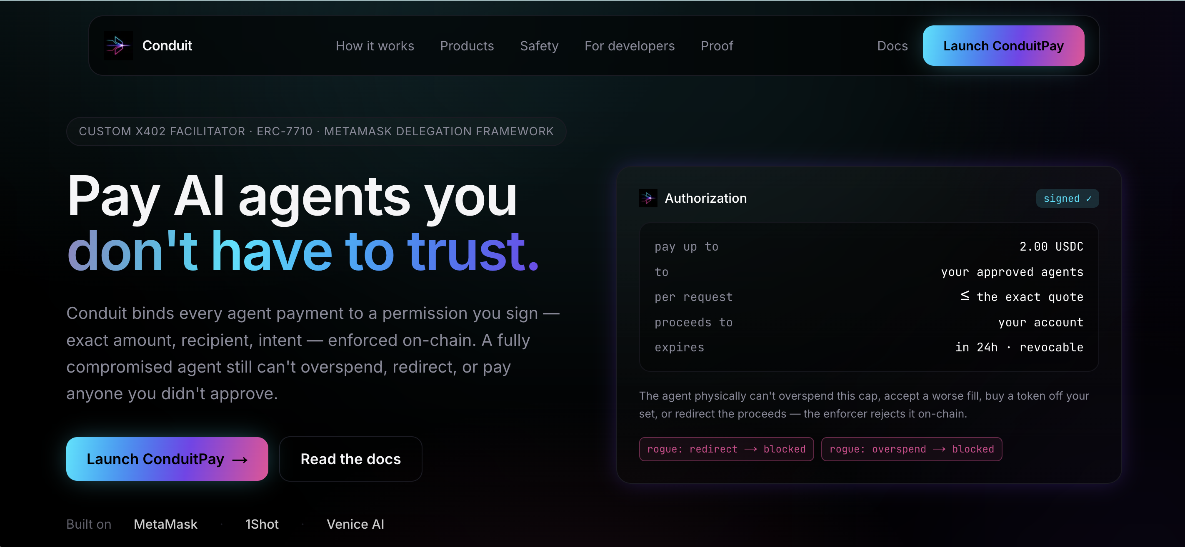Click the Conduit logo icon in navbar
Screen dimensions: 1185x547
tap(118, 45)
